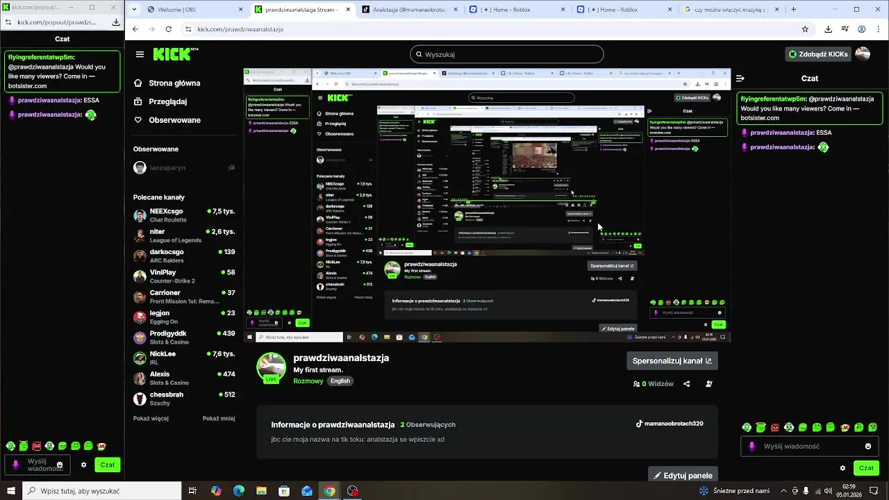Screen dimensions: 889x500
Task: Open the user profile avatar menu
Action: point(863,54)
